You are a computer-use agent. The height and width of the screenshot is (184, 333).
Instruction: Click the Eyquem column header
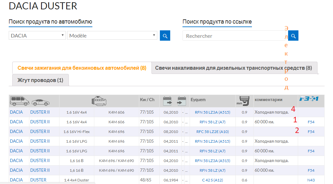point(198,99)
